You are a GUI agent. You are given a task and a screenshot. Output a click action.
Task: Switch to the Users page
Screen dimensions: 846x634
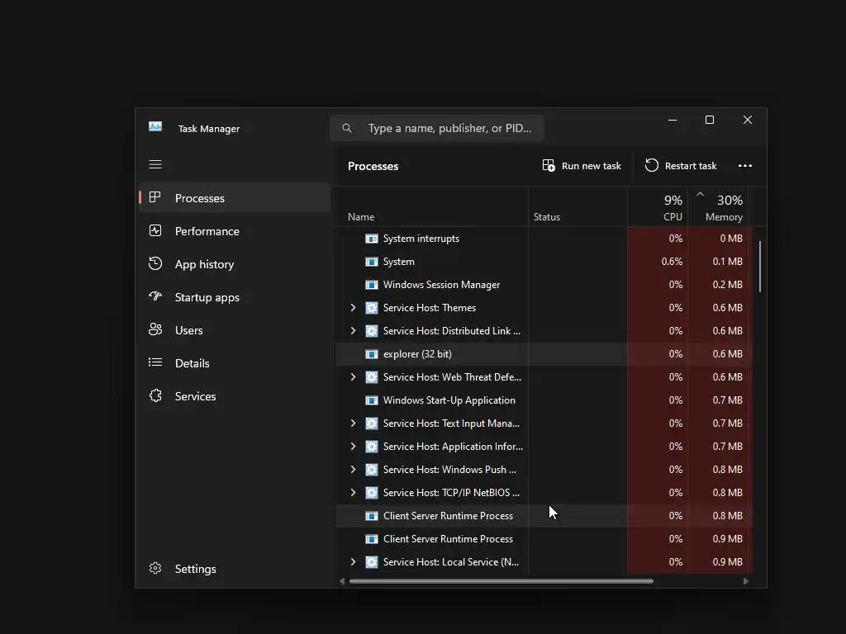pyautogui.click(x=234, y=330)
